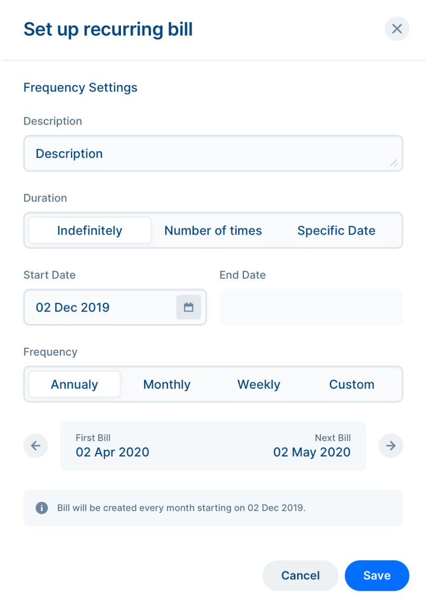Image resolution: width=426 pixels, height=605 pixels.
Task: Advance to next bill with right arrow
Action: tap(390, 446)
